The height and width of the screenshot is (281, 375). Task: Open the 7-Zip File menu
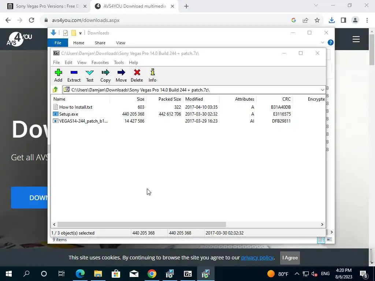[56, 62]
